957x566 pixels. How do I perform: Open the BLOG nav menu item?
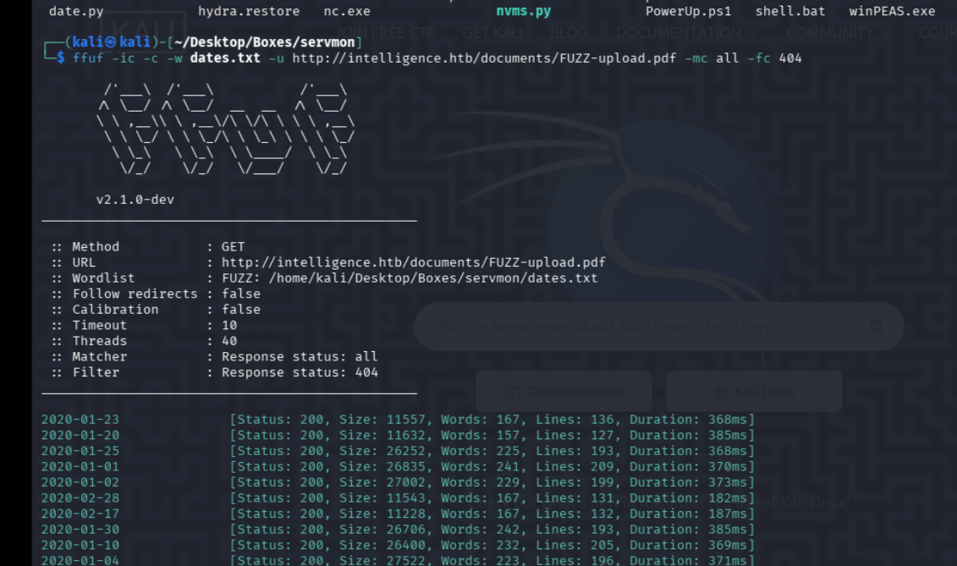[569, 33]
